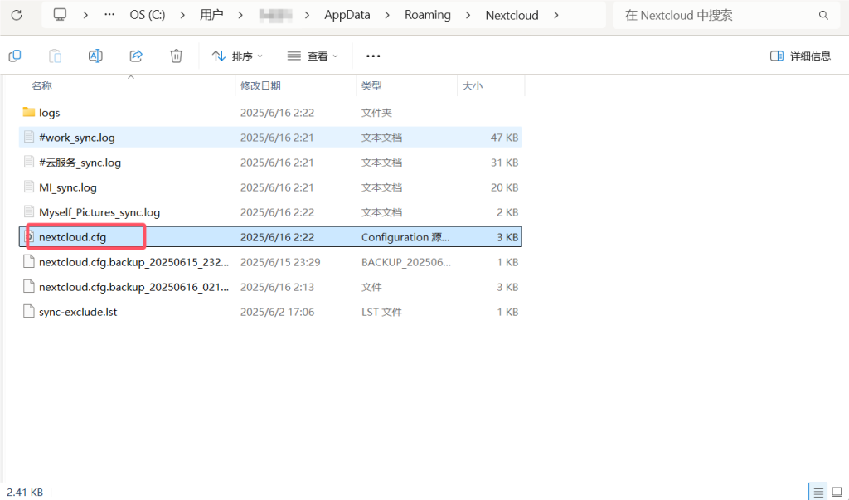849x500 pixels.
Task: Navigate to AppData in breadcrumb path
Action: [x=347, y=15]
